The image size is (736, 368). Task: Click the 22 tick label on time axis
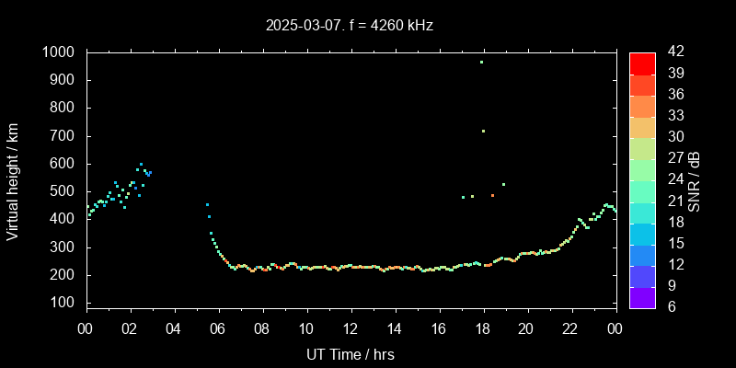571,328
